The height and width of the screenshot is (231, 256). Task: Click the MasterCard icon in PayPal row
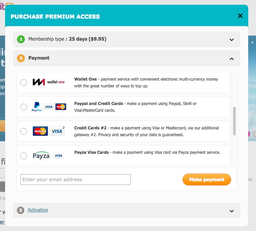point(61,107)
